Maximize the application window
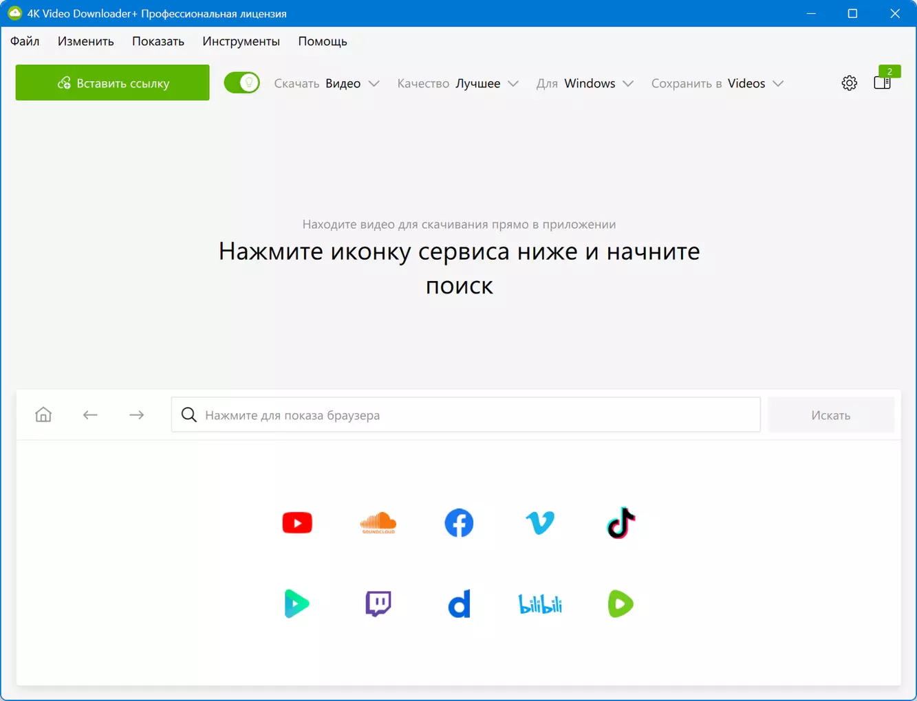The width and height of the screenshot is (917, 701). point(853,13)
